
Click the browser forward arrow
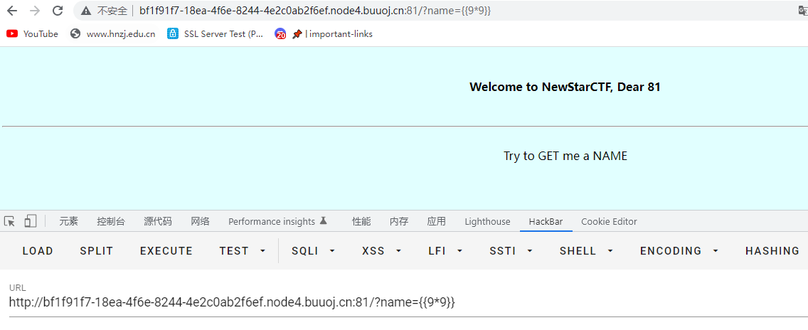pyautogui.click(x=35, y=11)
